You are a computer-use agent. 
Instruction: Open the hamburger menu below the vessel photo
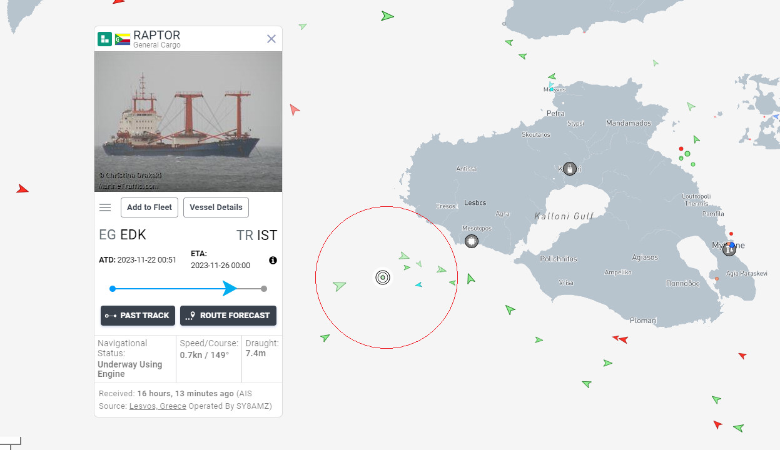(105, 207)
